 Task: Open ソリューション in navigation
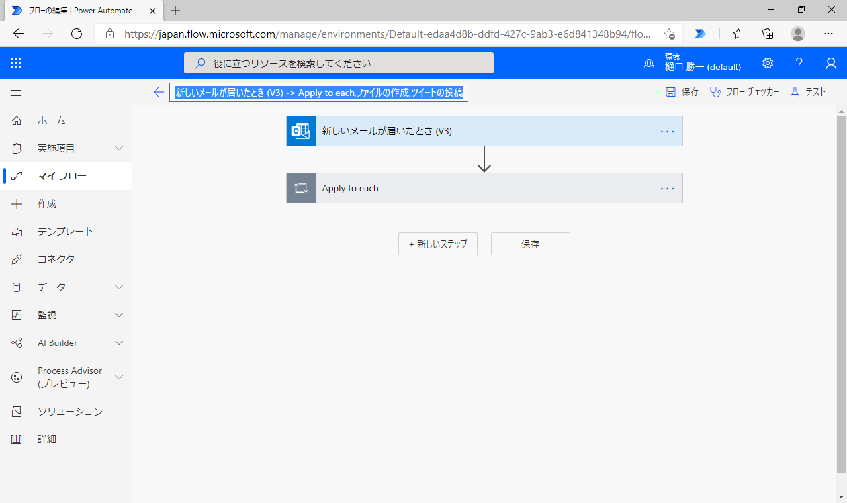coord(66,412)
